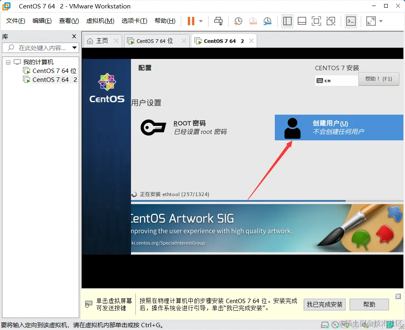The width and height of the screenshot is (405, 330).
Task: Collapse the 我的计算机 tree node
Action: 8,62
